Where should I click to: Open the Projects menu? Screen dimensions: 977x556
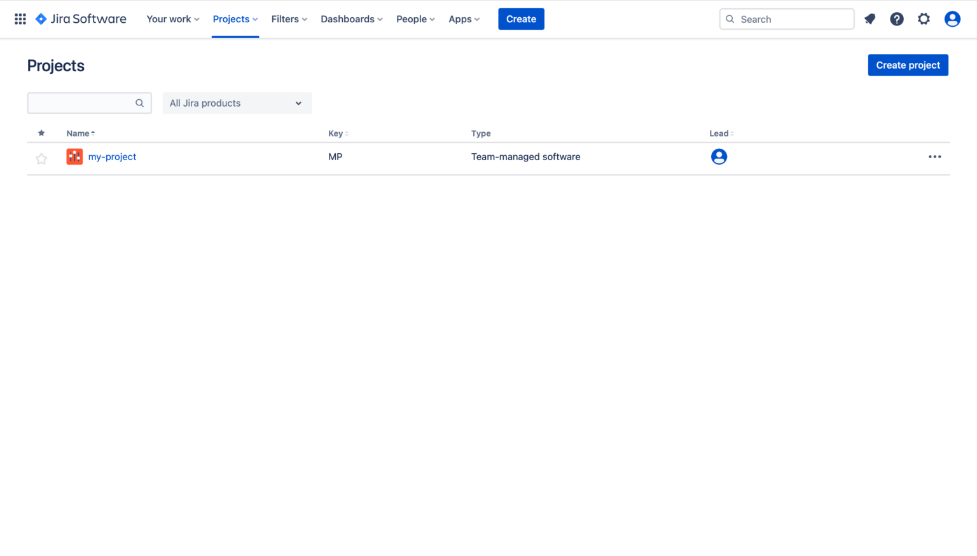pyautogui.click(x=235, y=19)
